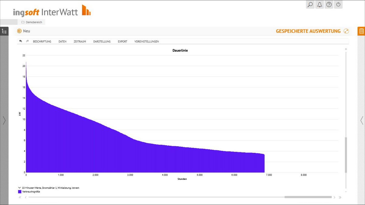This screenshot has height=205, width=365.
Task: Click the horizontal time range scrollbar thumb
Action: click(x=308, y=197)
